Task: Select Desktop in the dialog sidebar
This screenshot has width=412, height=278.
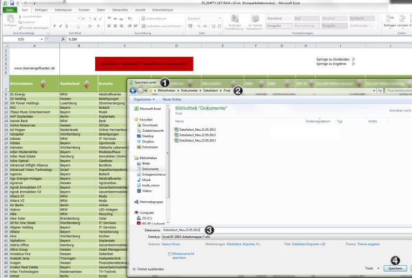Action: point(146,136)
